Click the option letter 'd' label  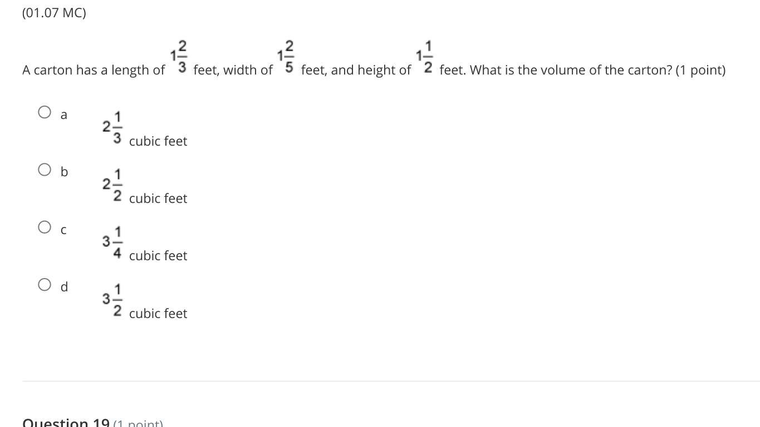coord(64,287)
